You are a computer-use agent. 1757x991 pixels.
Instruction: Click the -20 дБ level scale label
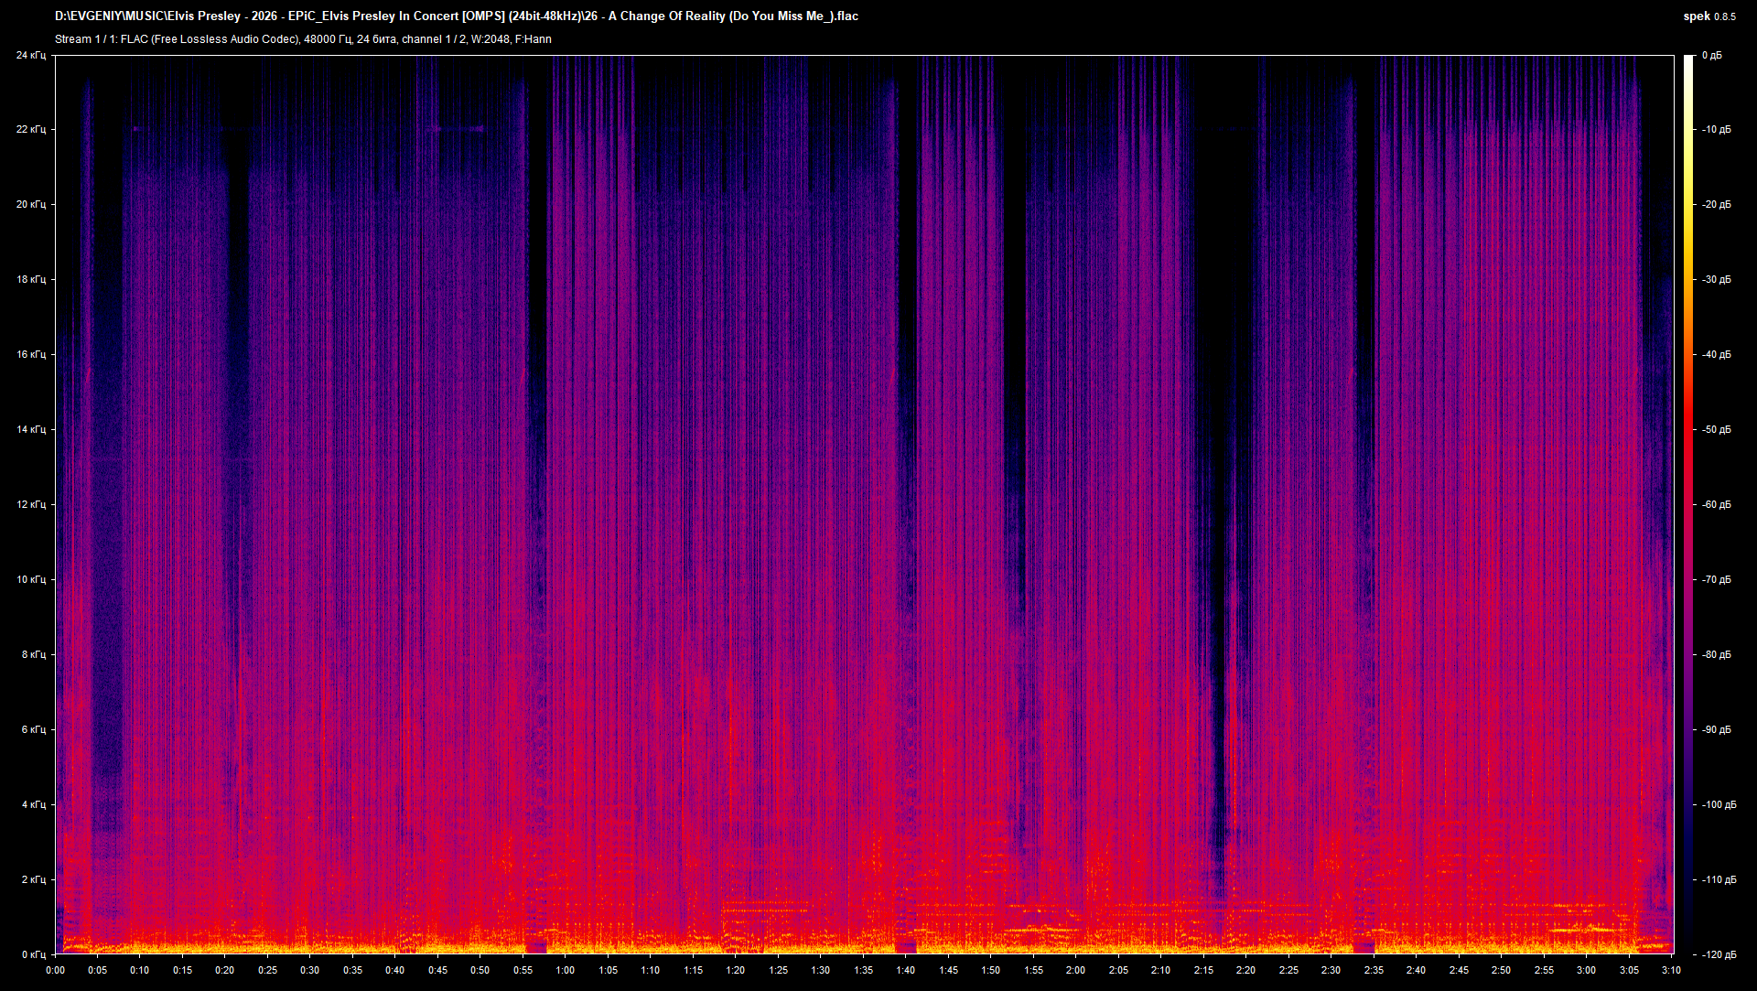(1717, 205)
